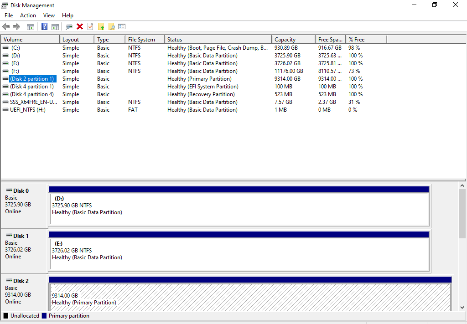This screenshot has width=467, height=324.
Task: Open Help via blue question mark icon
Action: click(44, 27)
